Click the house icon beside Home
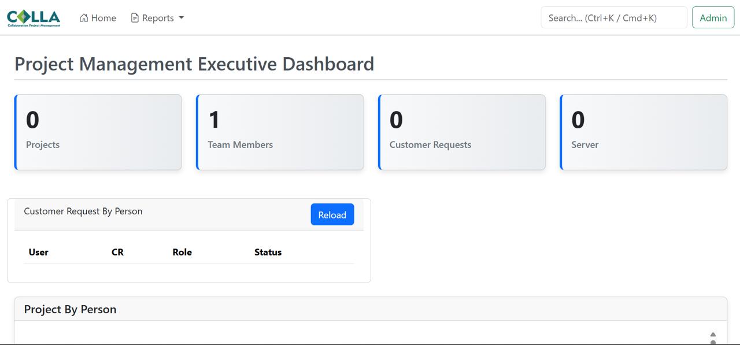 [84, 18]
